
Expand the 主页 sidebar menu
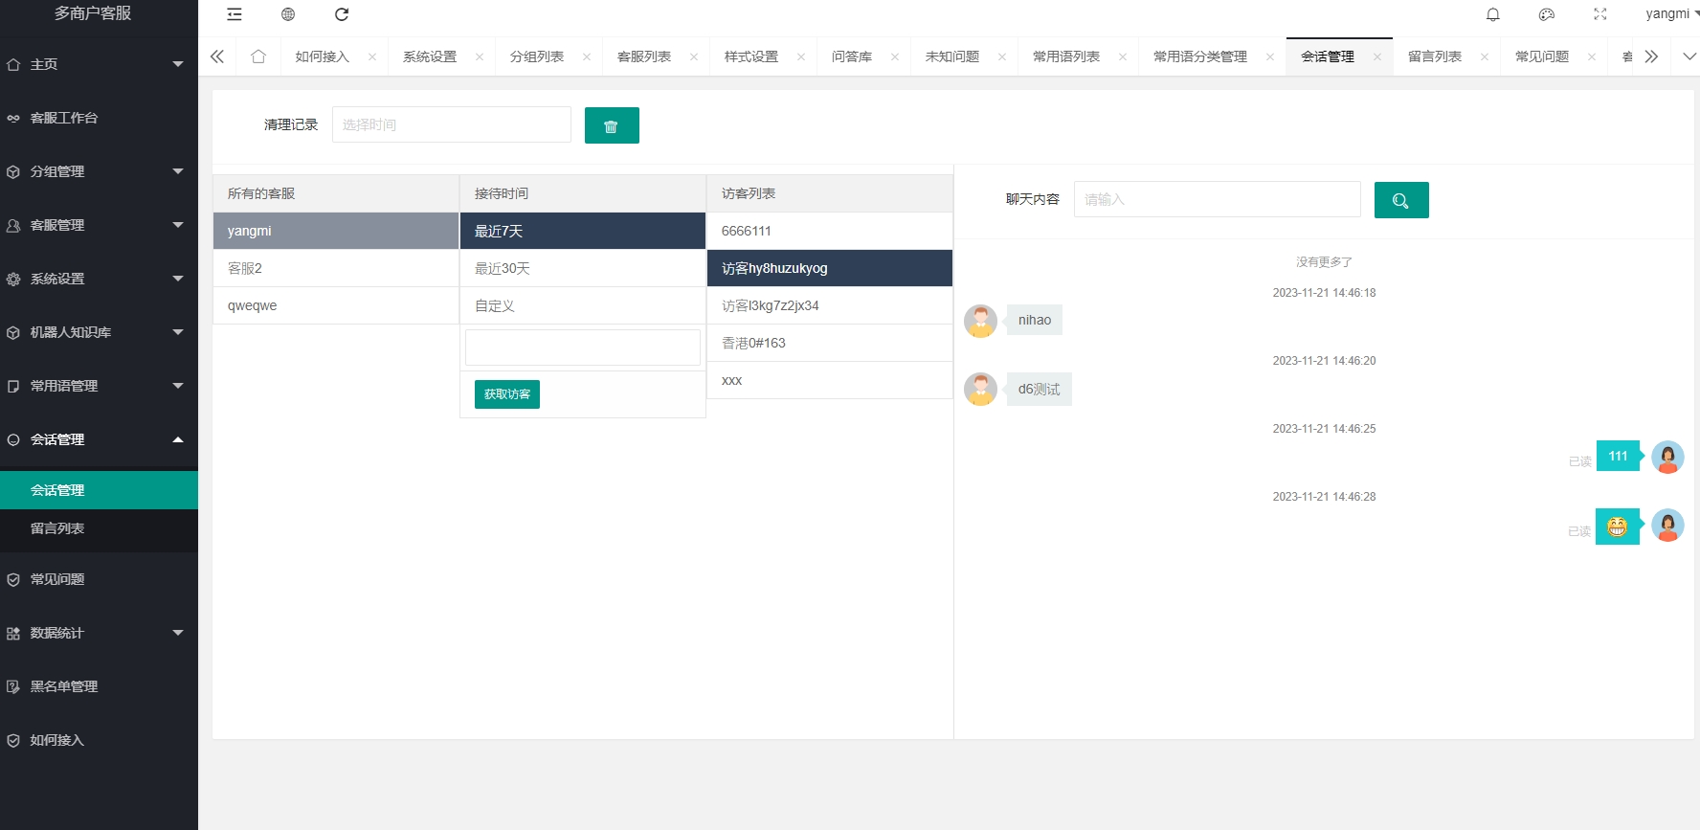(99, 64)
